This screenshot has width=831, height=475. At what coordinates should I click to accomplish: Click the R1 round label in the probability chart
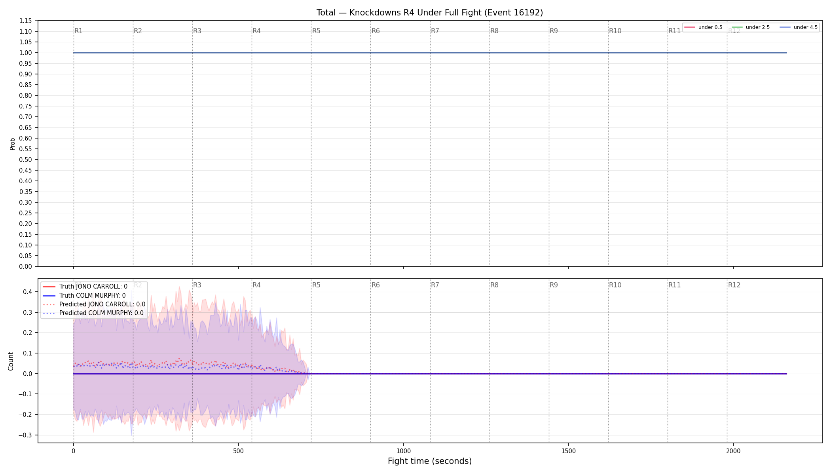[78, 31]
